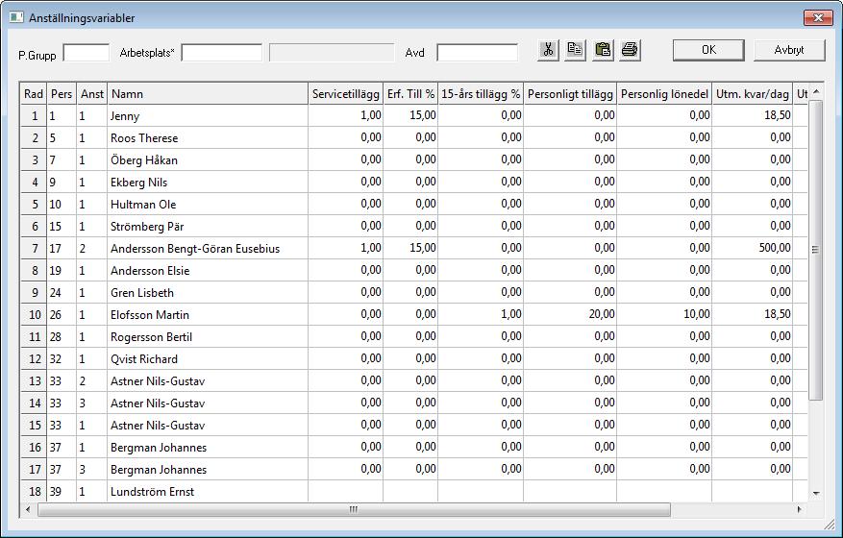843x538 pixels.
Task: Click Jenny's Servicetillägg value 1,00
Action: pyautogui.click(x=345, y=115)
